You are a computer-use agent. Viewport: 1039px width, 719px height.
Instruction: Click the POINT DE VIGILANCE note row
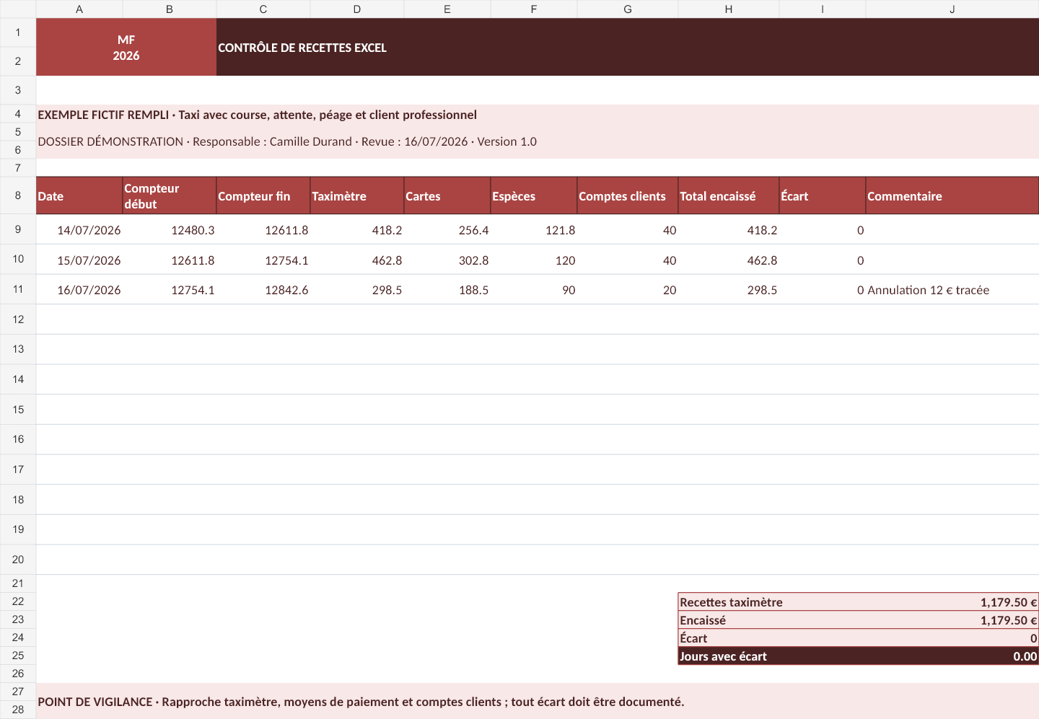click(x=538, y=701)
